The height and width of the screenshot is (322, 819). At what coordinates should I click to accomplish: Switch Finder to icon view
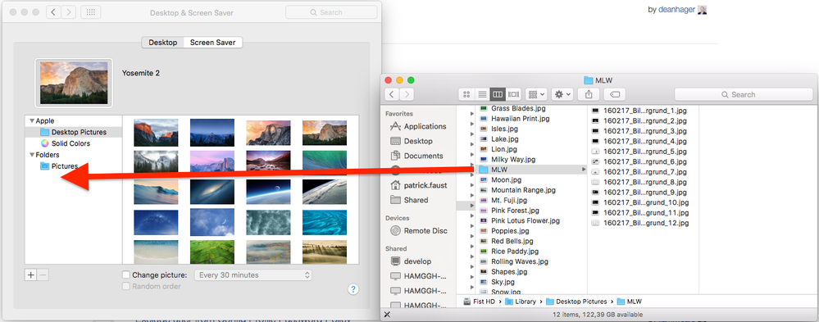pos(467,94)
